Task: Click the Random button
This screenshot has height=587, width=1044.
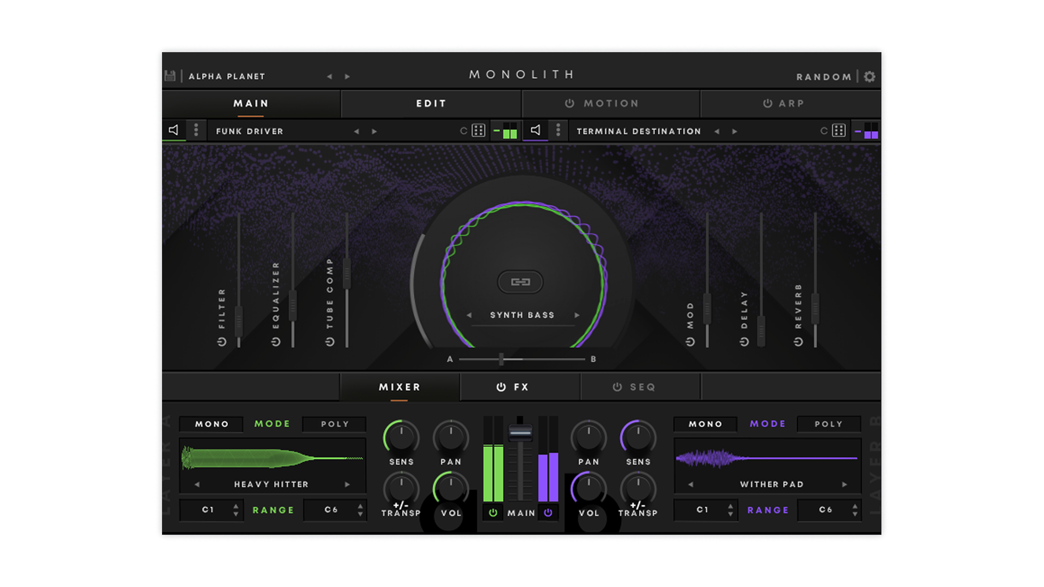Action: (824, 77)
